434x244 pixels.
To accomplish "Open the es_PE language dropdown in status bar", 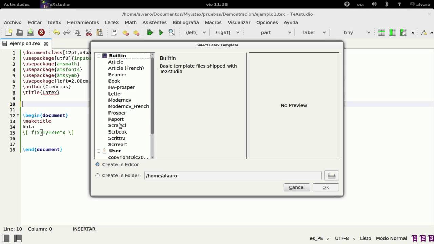I will tap(320, 238).
